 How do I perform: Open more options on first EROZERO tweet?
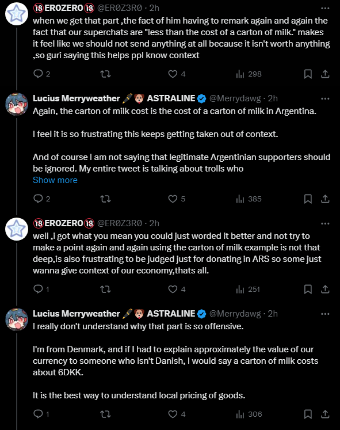tap(325, 8)
